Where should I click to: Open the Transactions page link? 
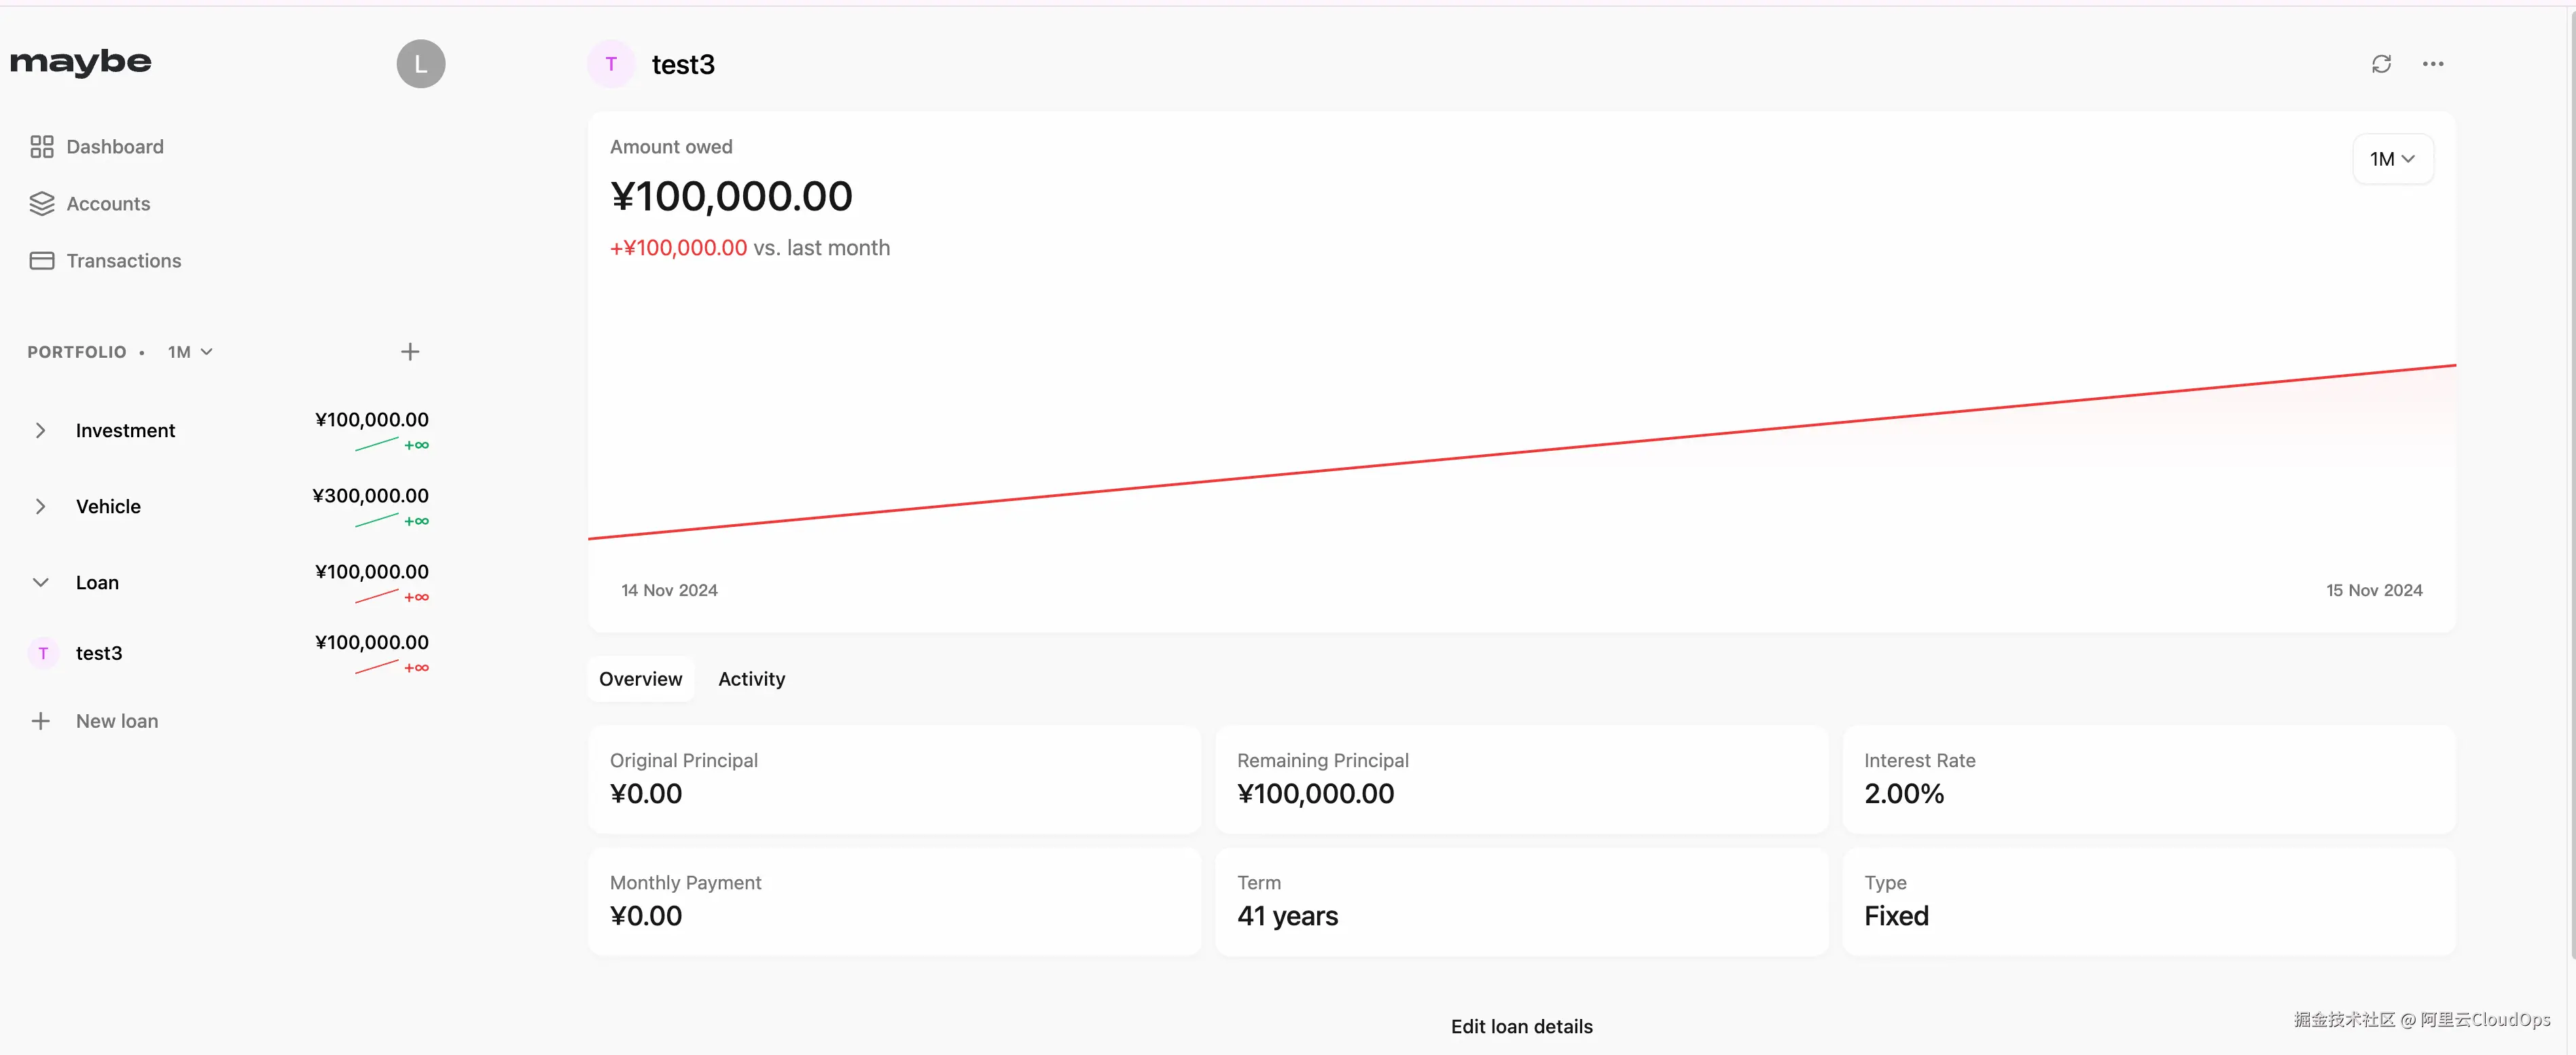tap(123, 261)
